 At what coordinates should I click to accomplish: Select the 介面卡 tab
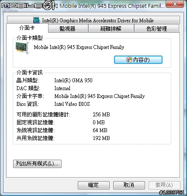point(27,28)
